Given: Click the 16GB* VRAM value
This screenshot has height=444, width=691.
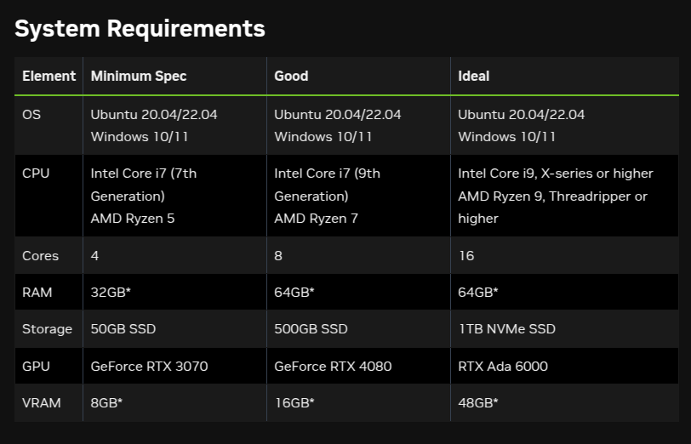Looking at the screenshot, I should point(294,402).
